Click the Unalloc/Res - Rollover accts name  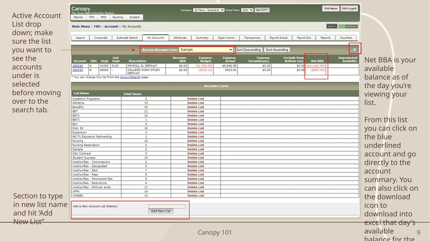tap(92, 187)
